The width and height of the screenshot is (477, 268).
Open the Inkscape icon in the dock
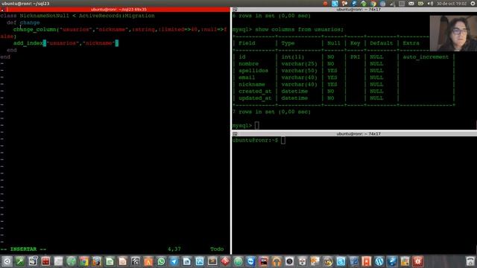[x=135, y=261]
